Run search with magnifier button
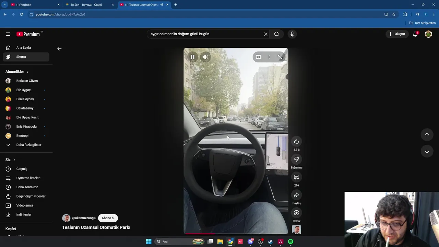The image size is (439, 247). pyautogui.click(x=276, y=34)
